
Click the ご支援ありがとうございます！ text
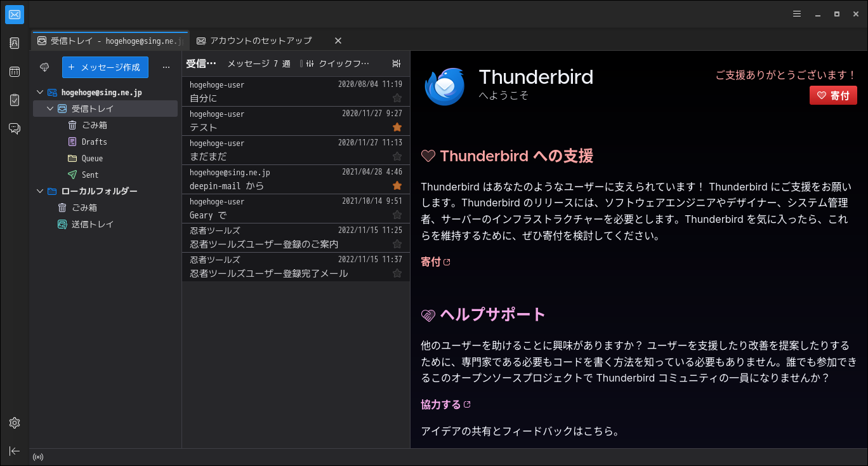(x=786, y=75)
